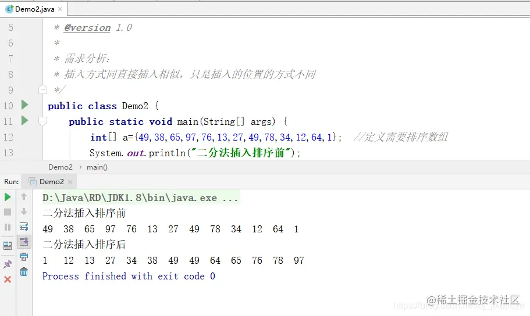Place cursor on 'public static void main' line
This screenshot has width=530, height=316.
[178, 121]
